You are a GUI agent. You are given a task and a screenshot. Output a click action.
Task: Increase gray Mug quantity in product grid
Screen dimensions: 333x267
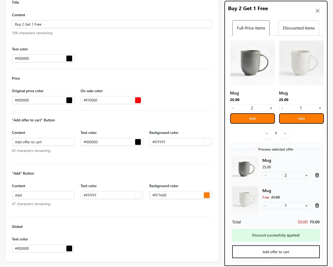(271, 108)
